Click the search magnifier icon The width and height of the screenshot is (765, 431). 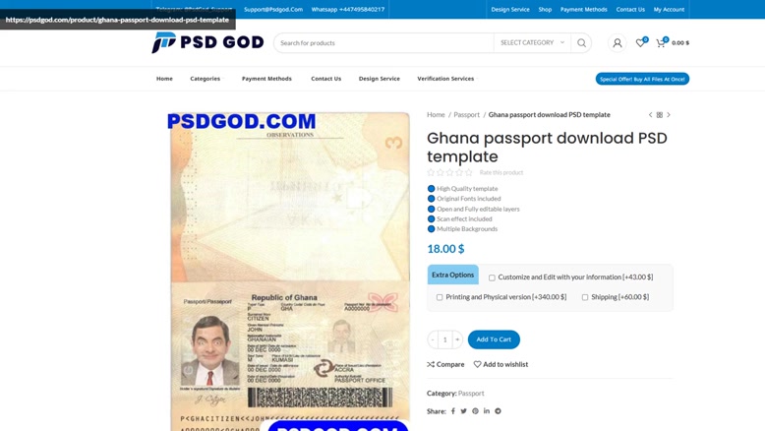pyautogui.click(x=581, y=43)
